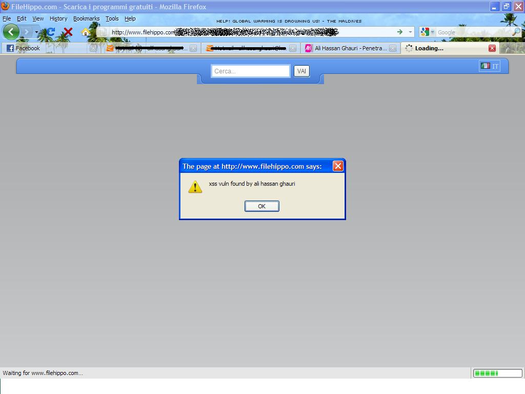Click the Ali Hassan Ghauri tab favicon
Image resolution: width=525 pixels, height=394 pixels.
308,48
